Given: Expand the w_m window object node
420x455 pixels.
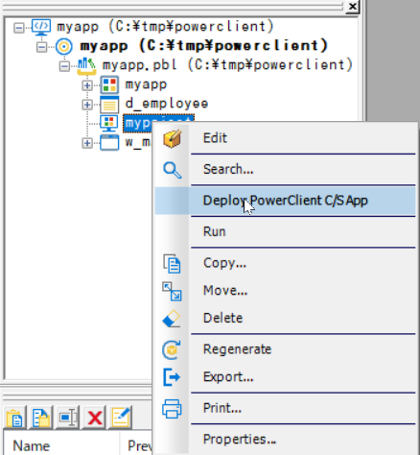Looking at the screenshot, I should (87, 143).
